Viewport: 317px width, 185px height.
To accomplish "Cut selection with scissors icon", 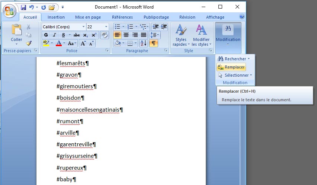I will 29,27.
